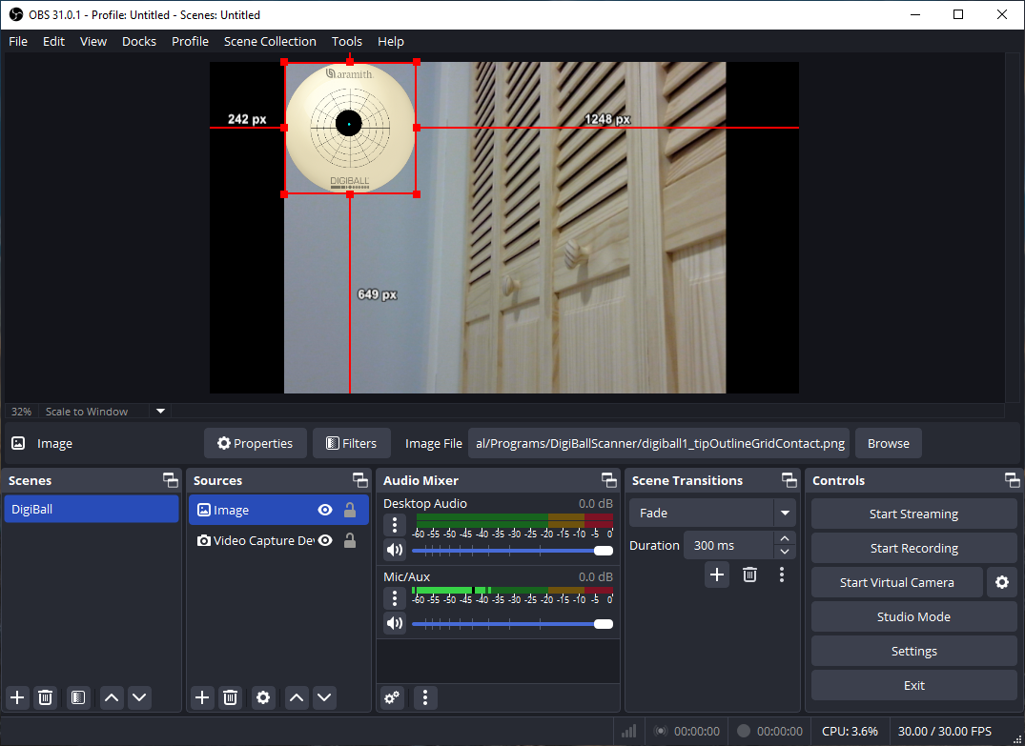Open the Docks menu
This screenshot has width=1025, height=746.
pyautogui.click(x=138, y=41)
